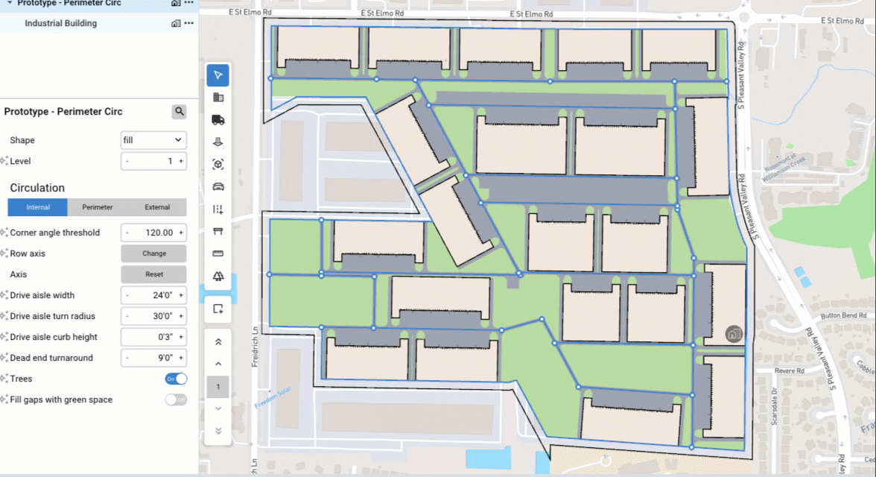876x477 pixels.
Task: Click sparkle icon beside Drive aisle width
Action: click(4, 294)
